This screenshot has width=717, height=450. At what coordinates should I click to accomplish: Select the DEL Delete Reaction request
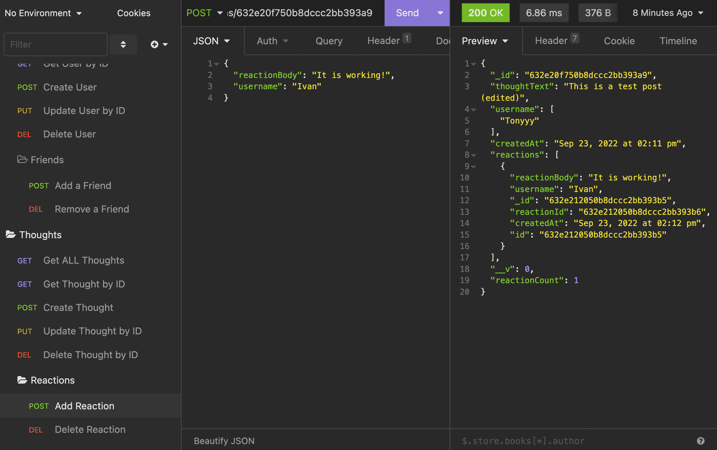point(90,430)
